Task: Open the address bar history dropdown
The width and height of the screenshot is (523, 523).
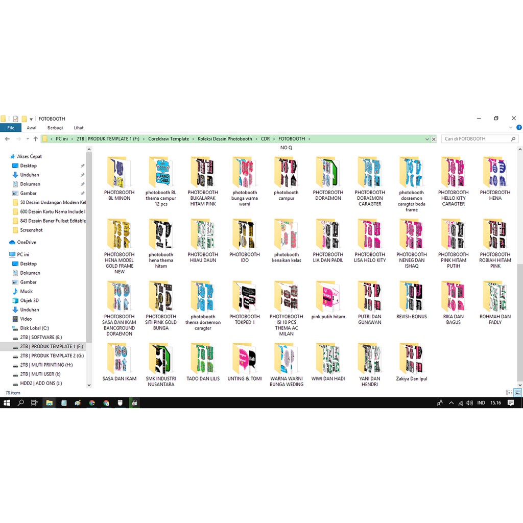Action: (x=426, y=139)
